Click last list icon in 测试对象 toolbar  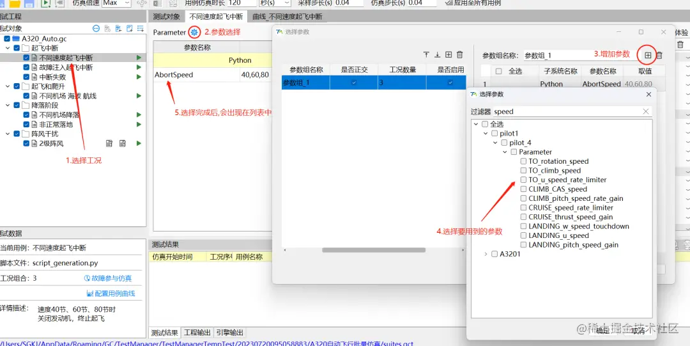tap(141, 29)
